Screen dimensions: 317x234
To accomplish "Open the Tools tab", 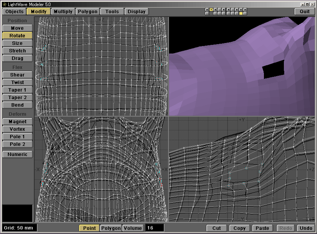I will [x=112, y=11].
